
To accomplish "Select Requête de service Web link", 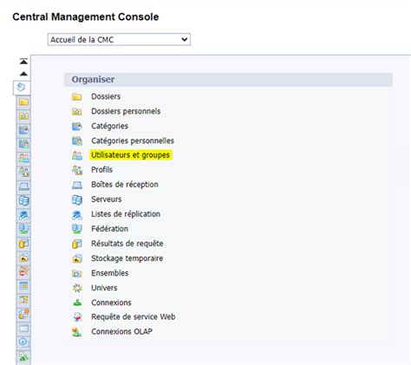I will pos(134,316).
